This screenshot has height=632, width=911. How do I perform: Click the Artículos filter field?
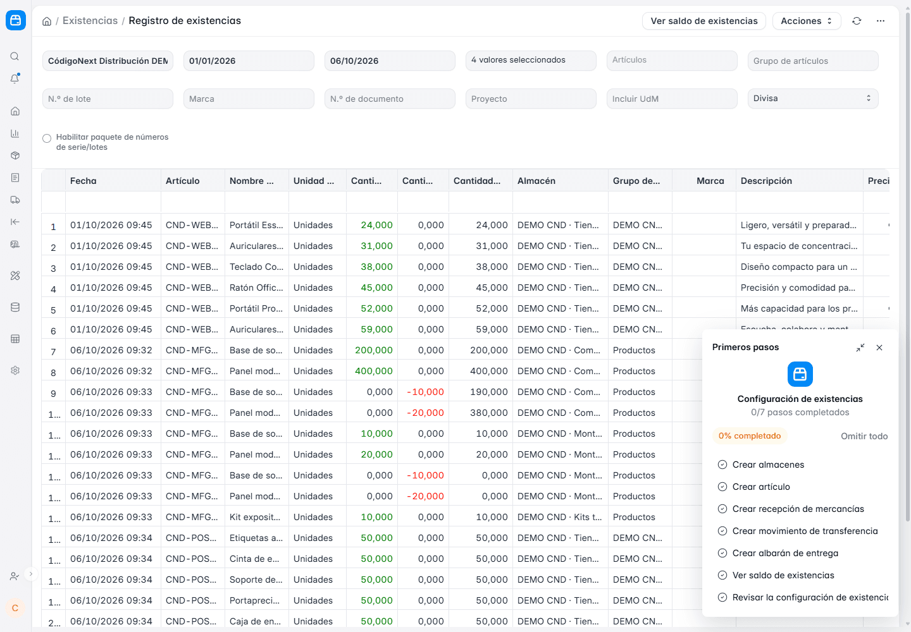click(672, 61)
